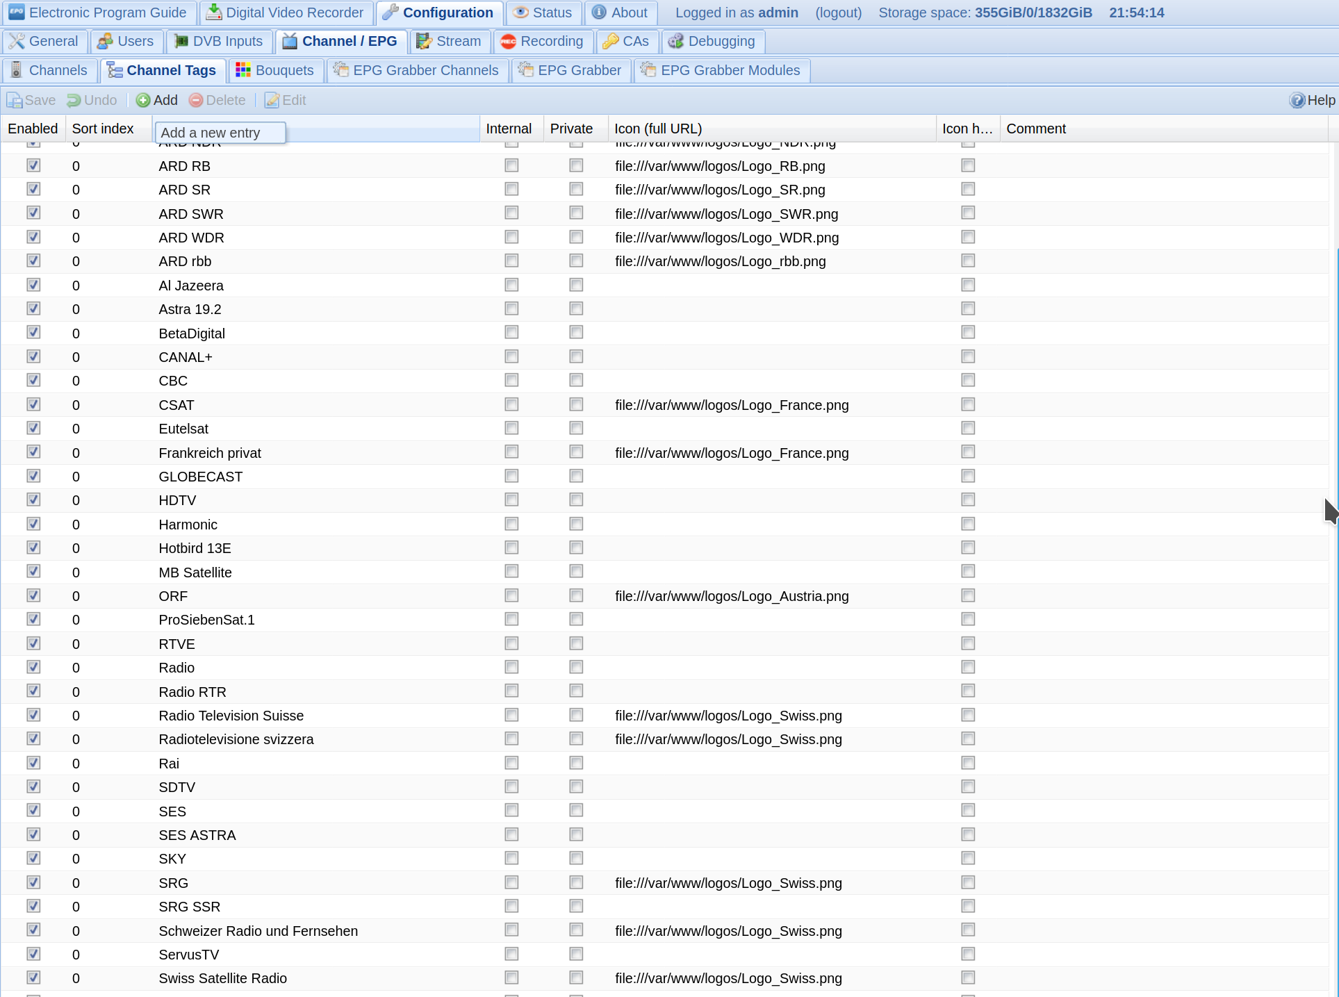Select the Astra 19.2 tag name
Image resolution: width=1339 pixels, height=997 pixels.
tap(190, 309)
